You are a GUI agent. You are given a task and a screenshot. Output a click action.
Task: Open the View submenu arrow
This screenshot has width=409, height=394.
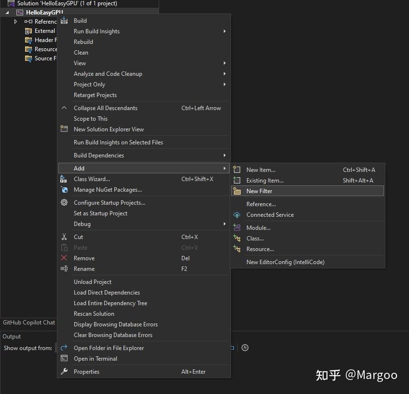[x=225, y=63]
